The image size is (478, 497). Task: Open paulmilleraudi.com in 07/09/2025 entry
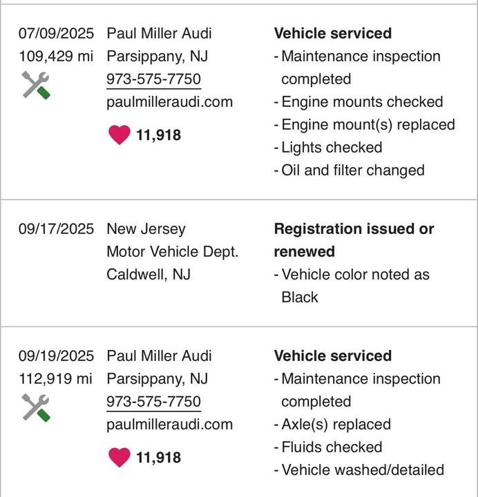(x=170, y=102)
